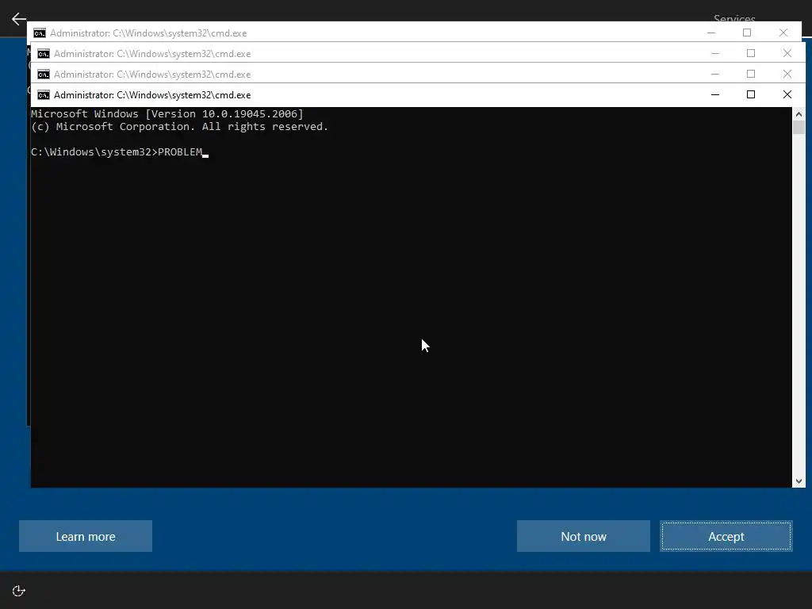This screenshot has width=812, height=609.
Task: Click the cmd scrollbar thumb
Action: pyautogui.click(x=799, y=128)
